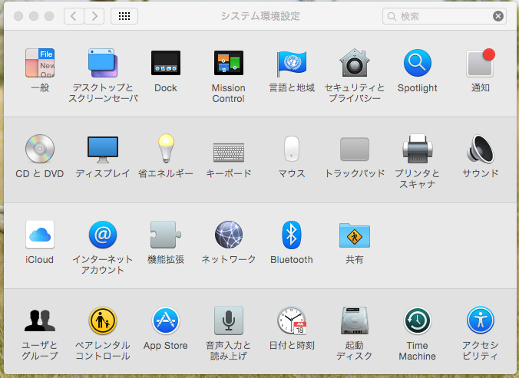This screenshot has height=378, width=519.
Task: Open 日付と時刻 clock icon
Action: tap(292, 320)
